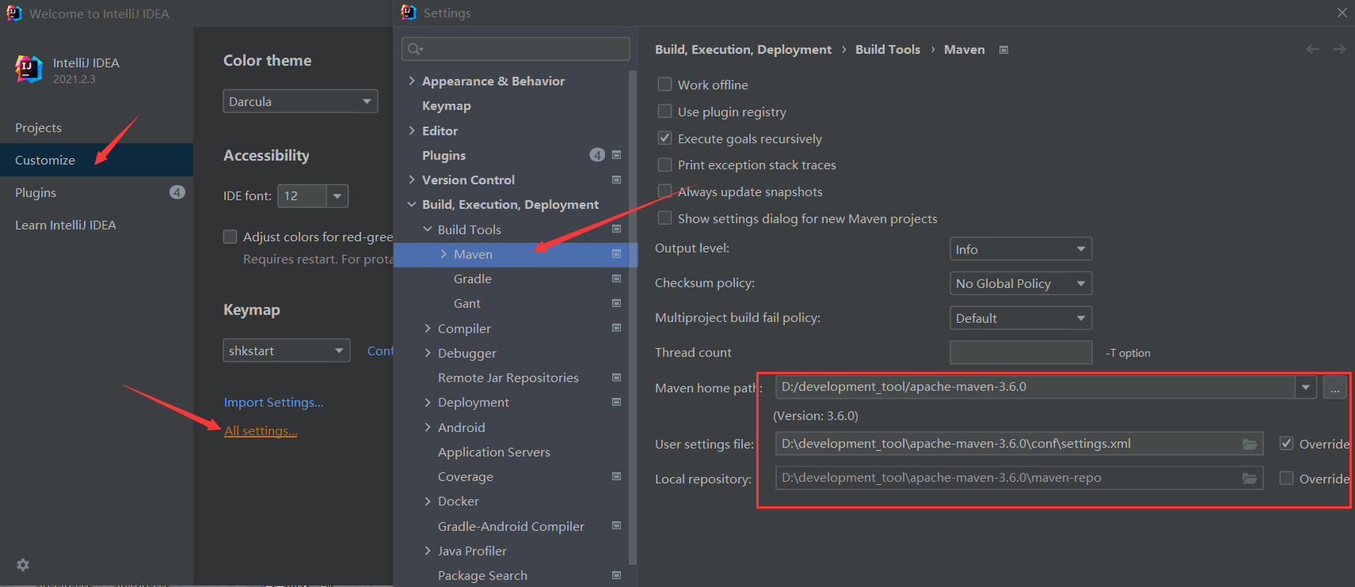Viewport: 1355px width, 587px height.
Task: Open the Maven home path dropdown arrow
Action: (x=1306, y=387)
